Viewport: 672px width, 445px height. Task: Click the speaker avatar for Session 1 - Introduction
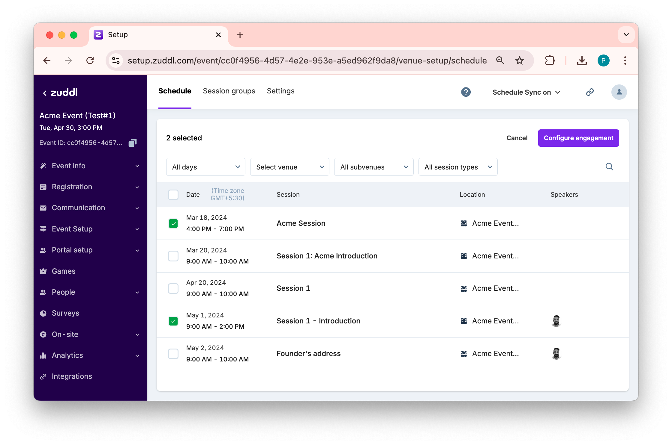pos(556,321)
